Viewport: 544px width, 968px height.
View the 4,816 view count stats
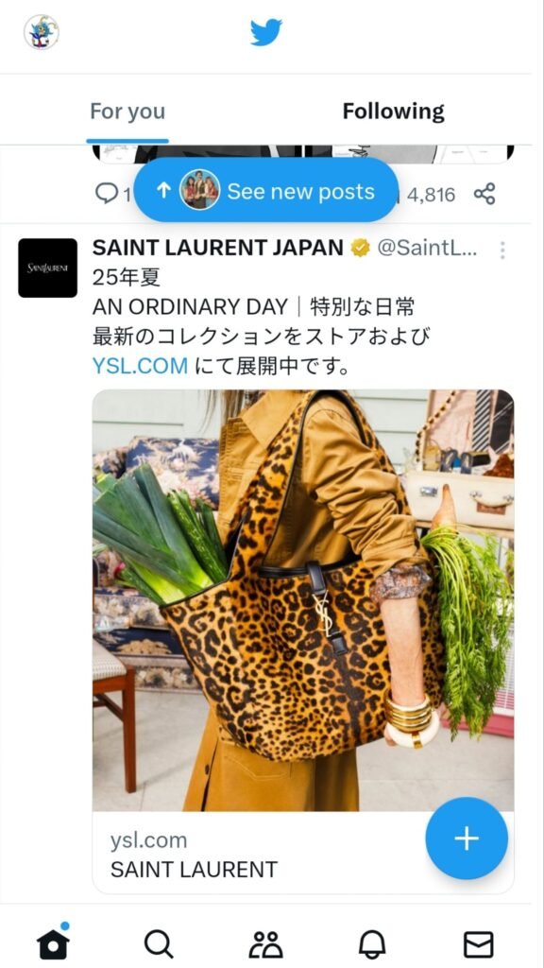430,195
